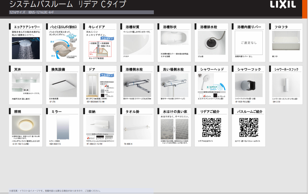This screenshot has width=308, height=194.
Task: Select the light grey shelf color swatch
Action: coord(109,137)
